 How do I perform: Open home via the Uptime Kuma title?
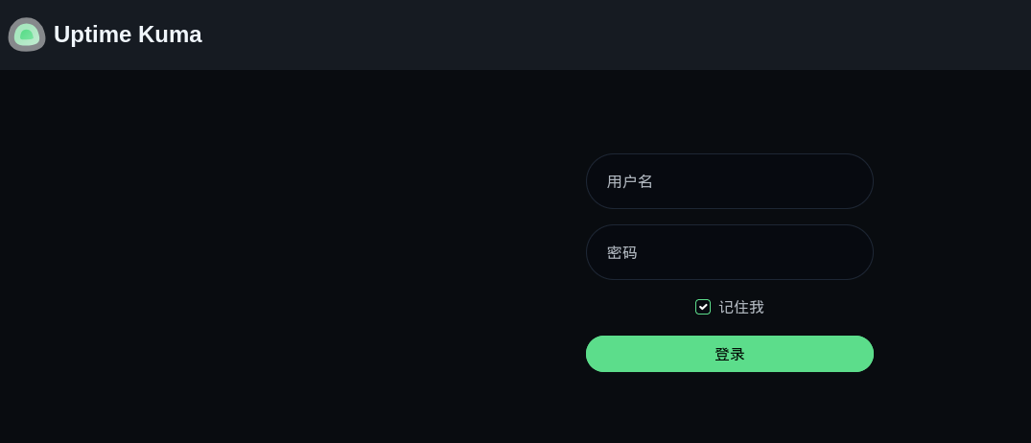(x=128, y=35)
